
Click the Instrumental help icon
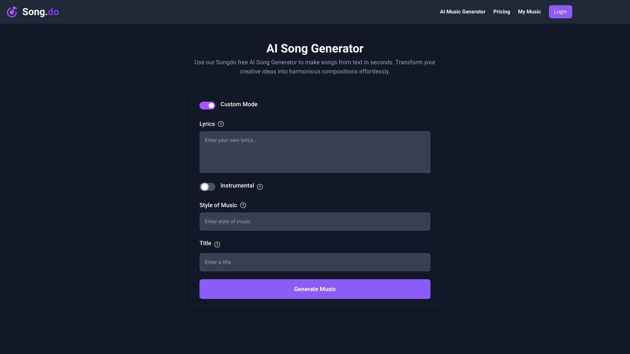pyautogui.click(x=260, y=186)
